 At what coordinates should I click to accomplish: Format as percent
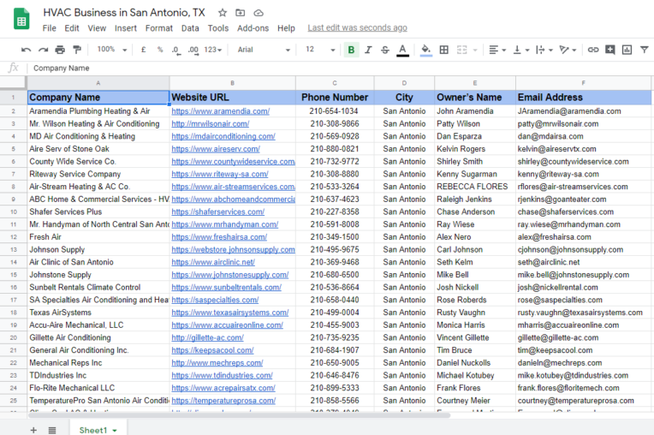click(x=160, y=50)
